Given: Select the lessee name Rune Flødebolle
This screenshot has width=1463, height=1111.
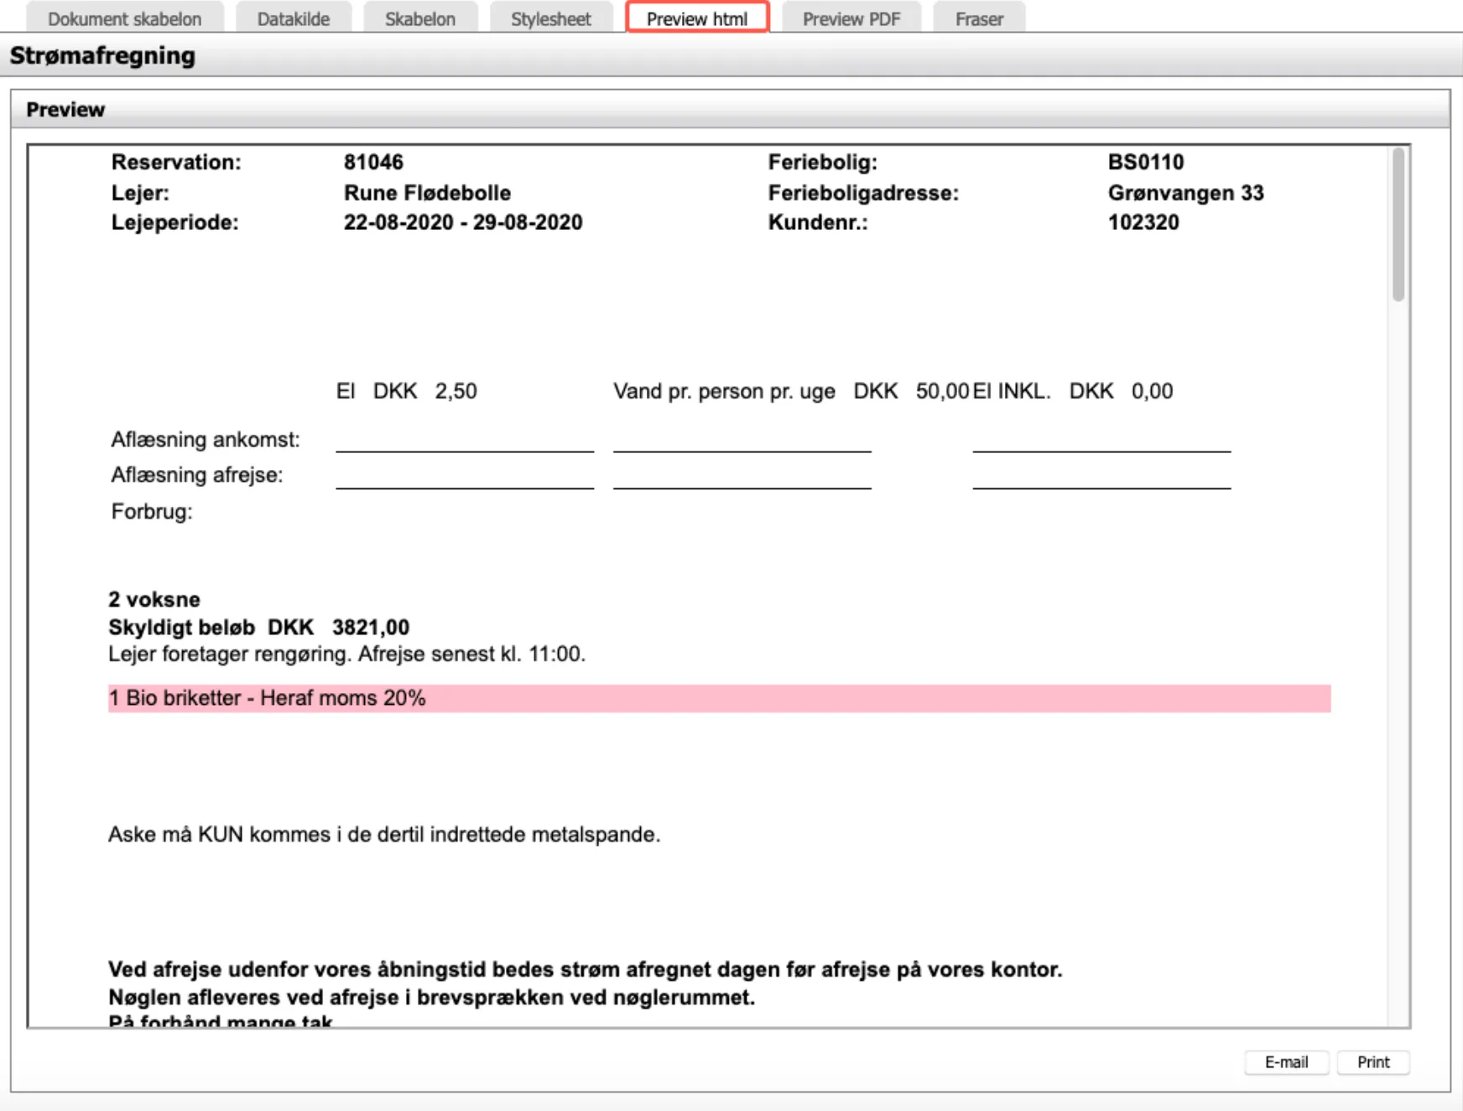Looking at the screenshot, I should tap(427, 192).
